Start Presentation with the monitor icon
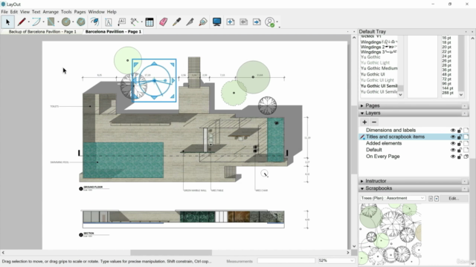Viewport: 476px width, 267px height. point(216,22)
